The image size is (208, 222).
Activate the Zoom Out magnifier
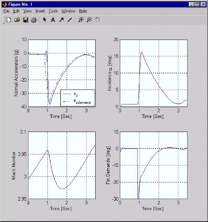click(89, 20)
